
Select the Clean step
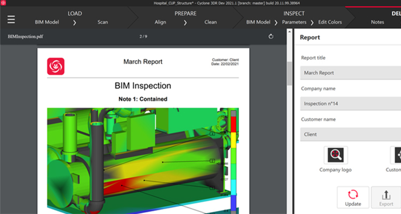point(211,22)
